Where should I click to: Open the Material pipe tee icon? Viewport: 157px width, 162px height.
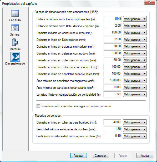pyautogui.click(x=15, y=42)
